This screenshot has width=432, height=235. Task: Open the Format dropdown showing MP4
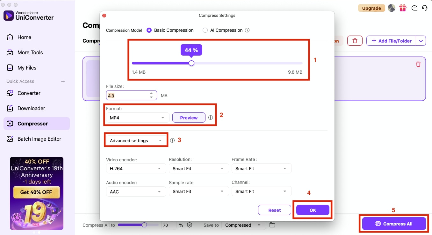[138, 117]
